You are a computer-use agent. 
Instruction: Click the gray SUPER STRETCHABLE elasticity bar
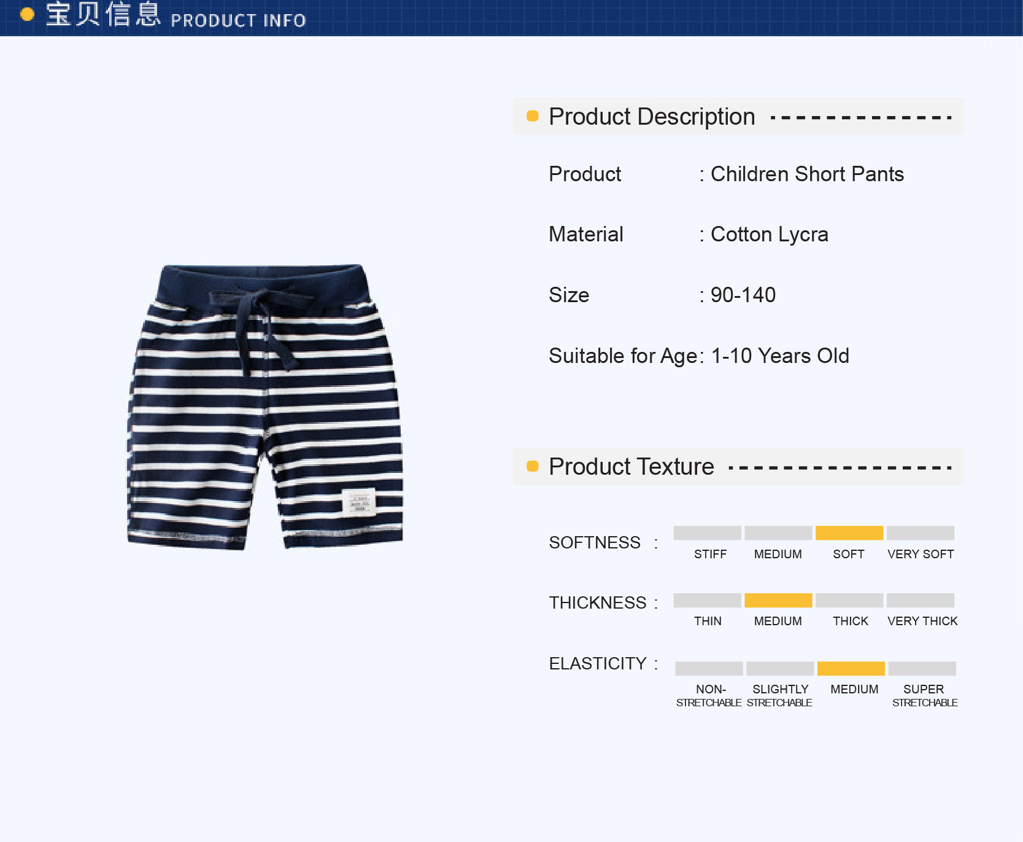(x=922, y=668)
